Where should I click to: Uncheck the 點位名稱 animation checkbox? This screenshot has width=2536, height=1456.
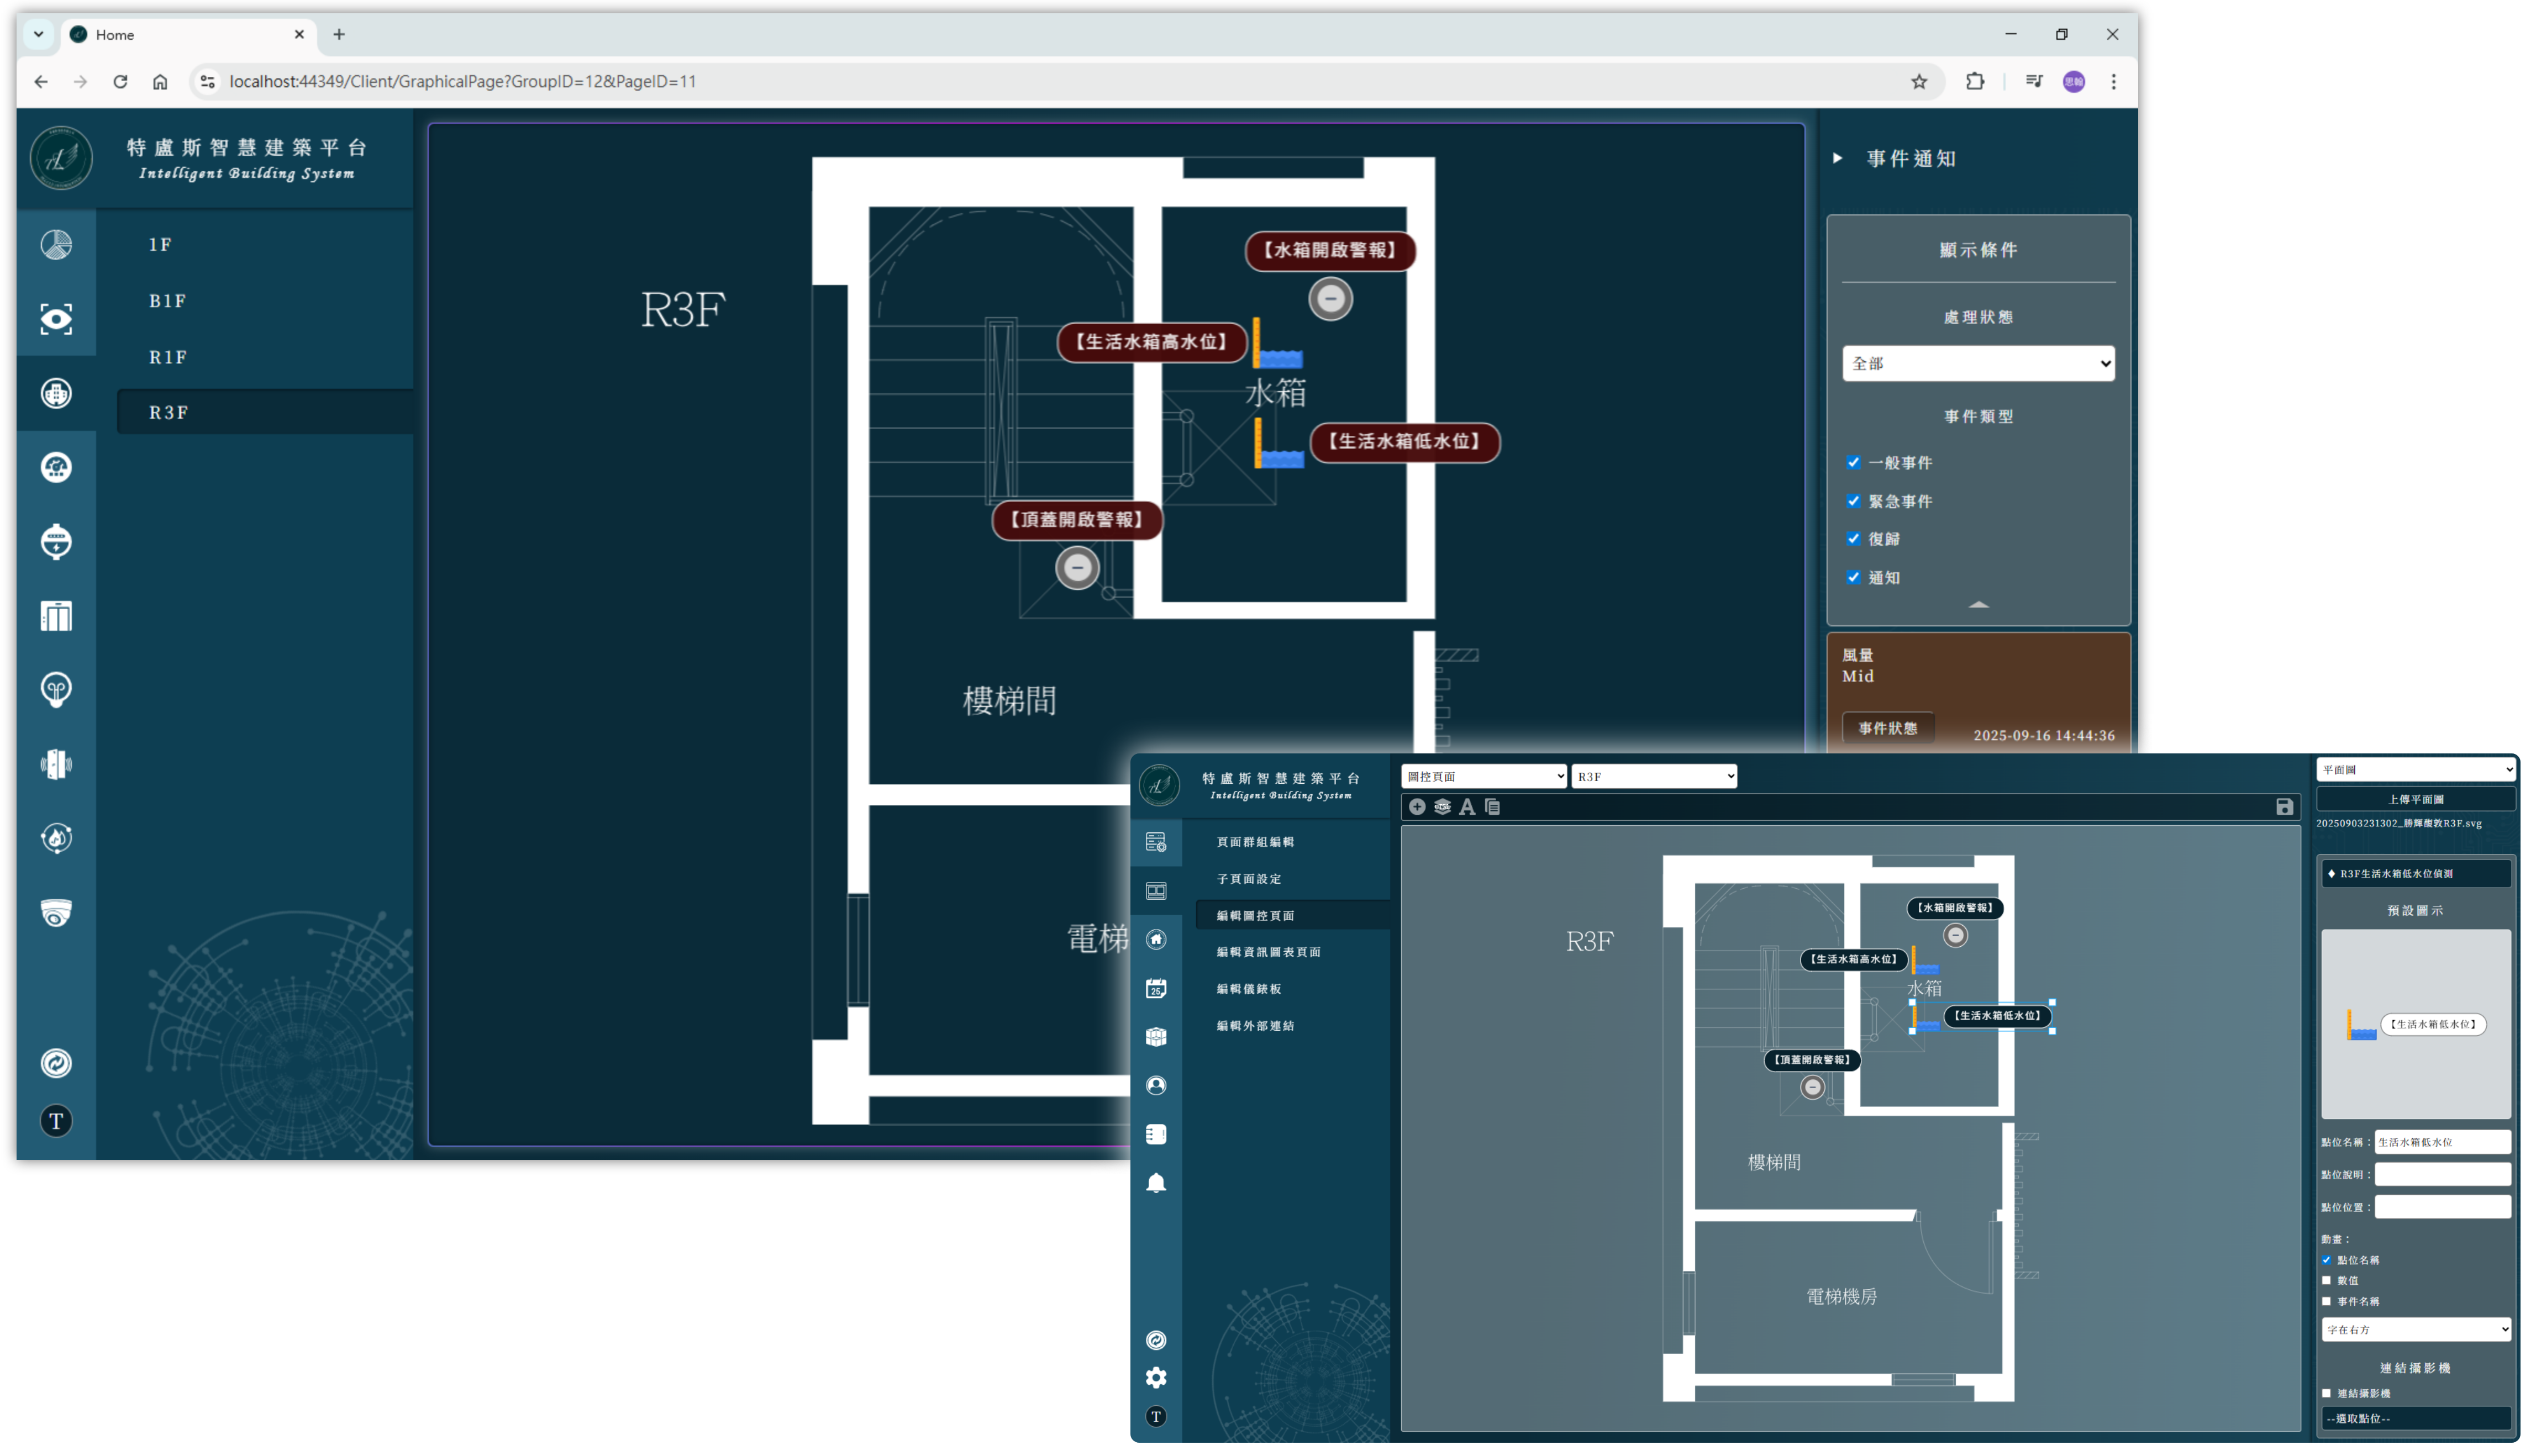tap(2326, 1260)
